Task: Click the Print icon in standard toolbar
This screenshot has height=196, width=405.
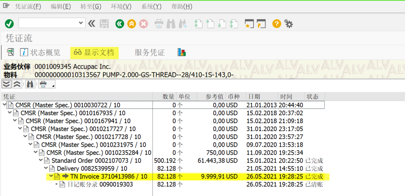Action: [159, 24]
